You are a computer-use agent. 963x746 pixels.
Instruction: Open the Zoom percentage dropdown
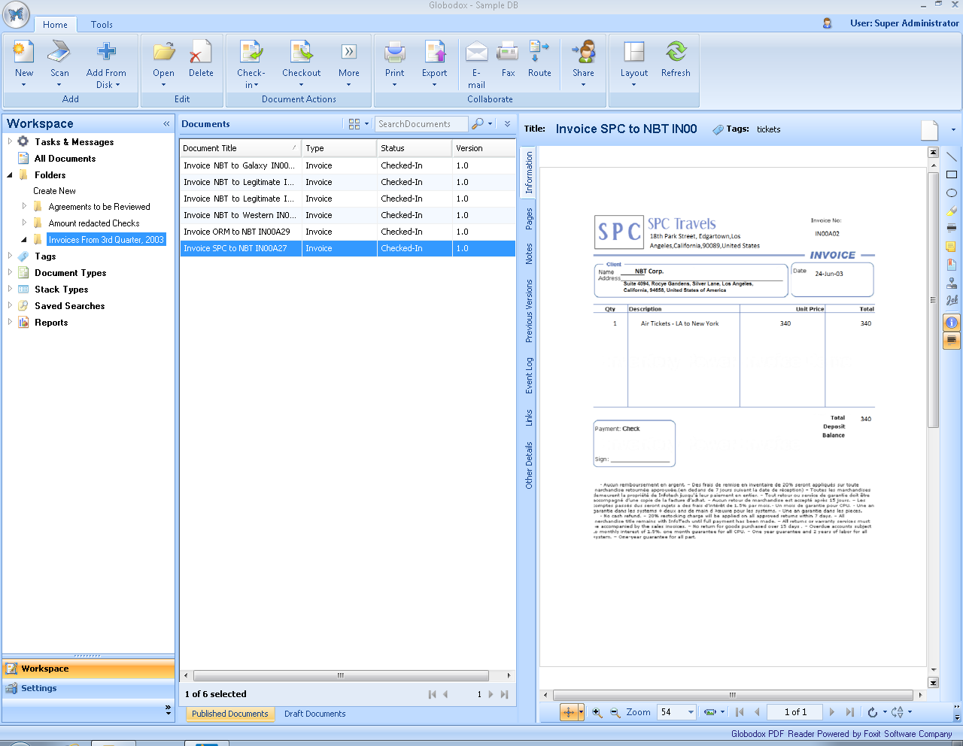tap(691, 712)
